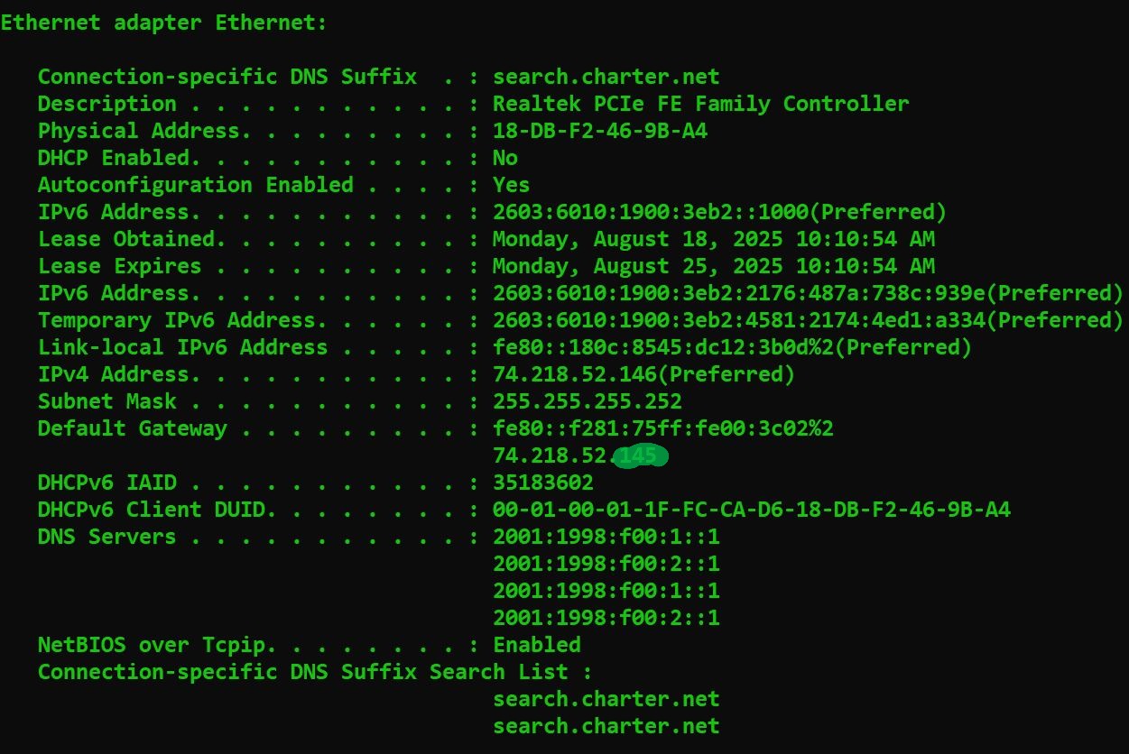Click the physical address 18-DB-F2-46-9B-A4
The height and width of the screenshot is (754, 1129).
pyautogui.click(x=599, y=131)
